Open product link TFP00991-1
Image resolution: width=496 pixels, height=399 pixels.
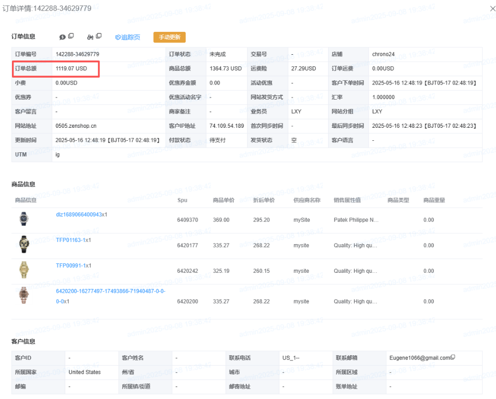(71, 265)
